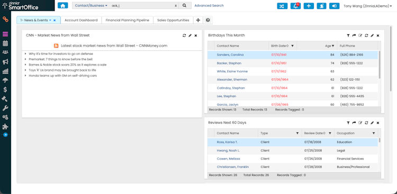Viewport: 397px width, 194px height.
Task: Click edit-square icon in Reviews Next 60 Days panel
Action: [x=360, y=123]
